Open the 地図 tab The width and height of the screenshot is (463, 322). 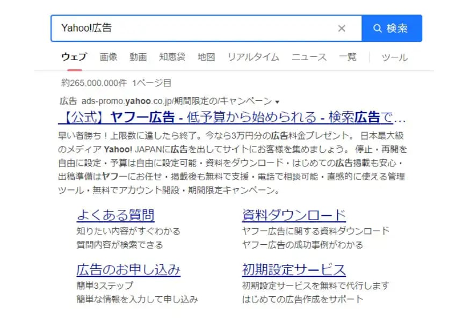[206, 57]
